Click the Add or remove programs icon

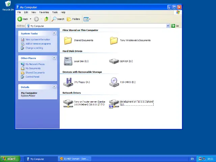pyautogui.click(x=23, y=44)
